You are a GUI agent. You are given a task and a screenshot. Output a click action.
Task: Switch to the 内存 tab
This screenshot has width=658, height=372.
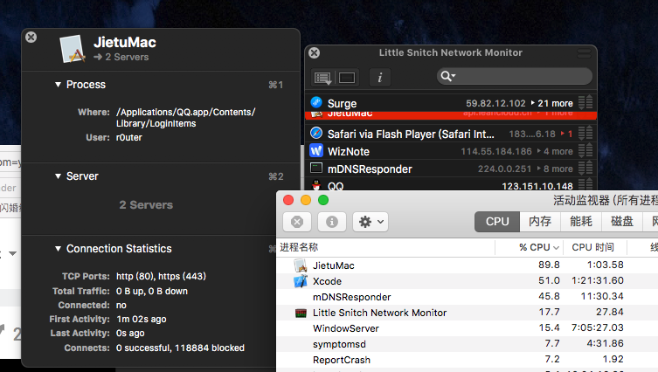point(540,221)
